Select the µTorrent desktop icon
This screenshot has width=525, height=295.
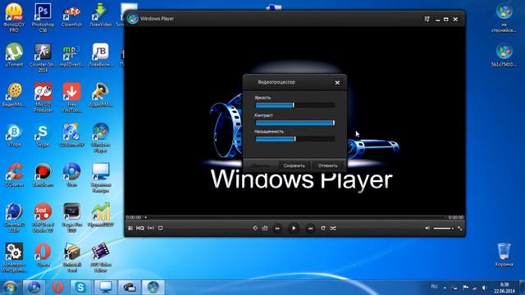pyautogui.click(x=14, y=55)
